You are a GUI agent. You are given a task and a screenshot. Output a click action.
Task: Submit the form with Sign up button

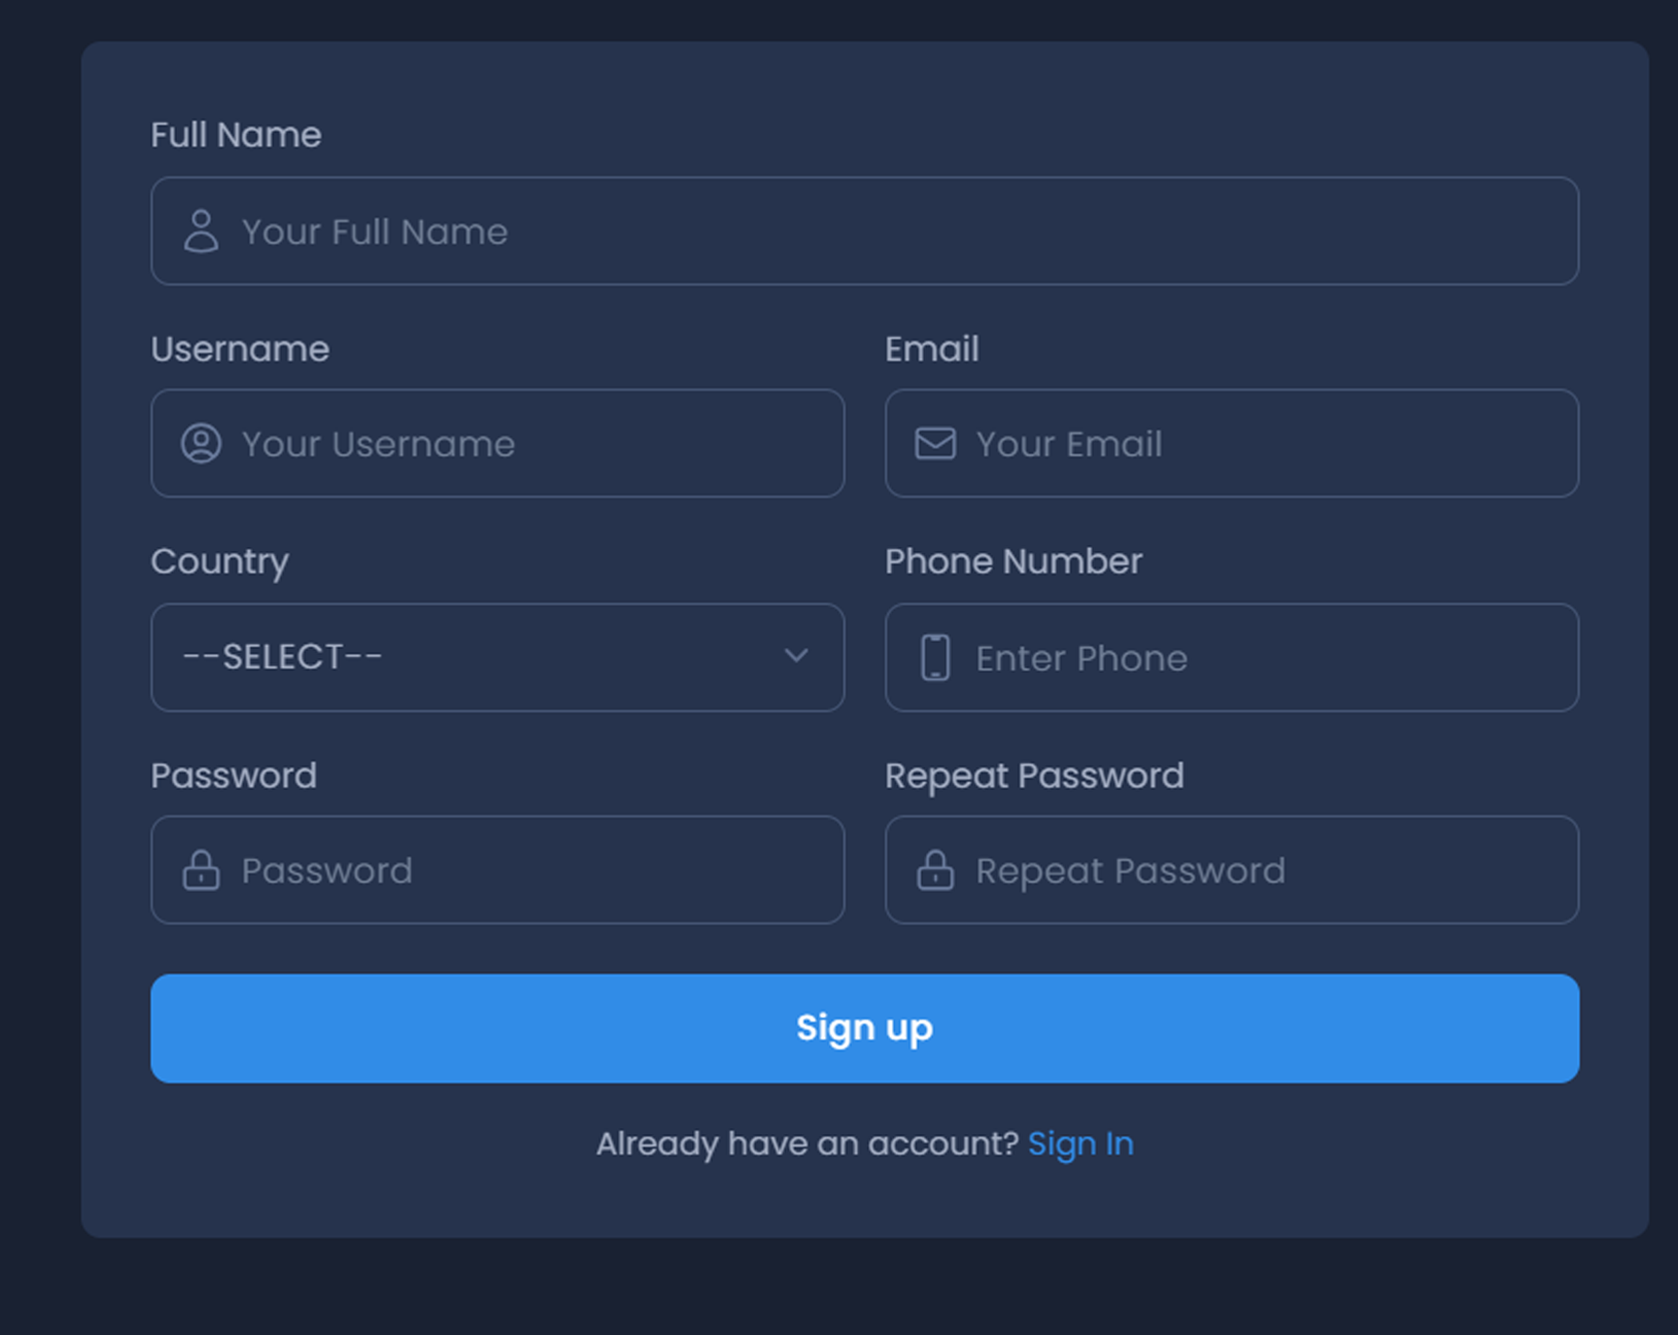[865, 1028]
